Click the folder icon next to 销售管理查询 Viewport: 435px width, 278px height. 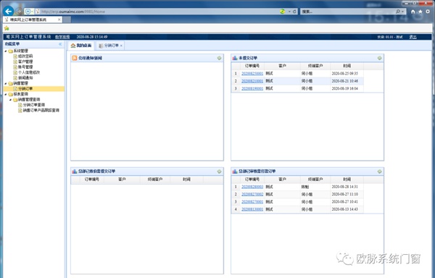pyautogui.click(x=15, y=100)
